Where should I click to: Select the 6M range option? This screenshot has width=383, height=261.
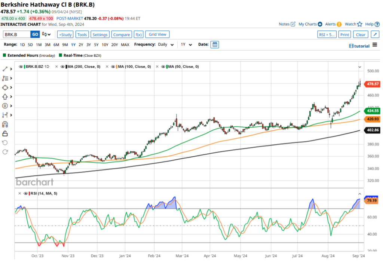pos(56,44)
